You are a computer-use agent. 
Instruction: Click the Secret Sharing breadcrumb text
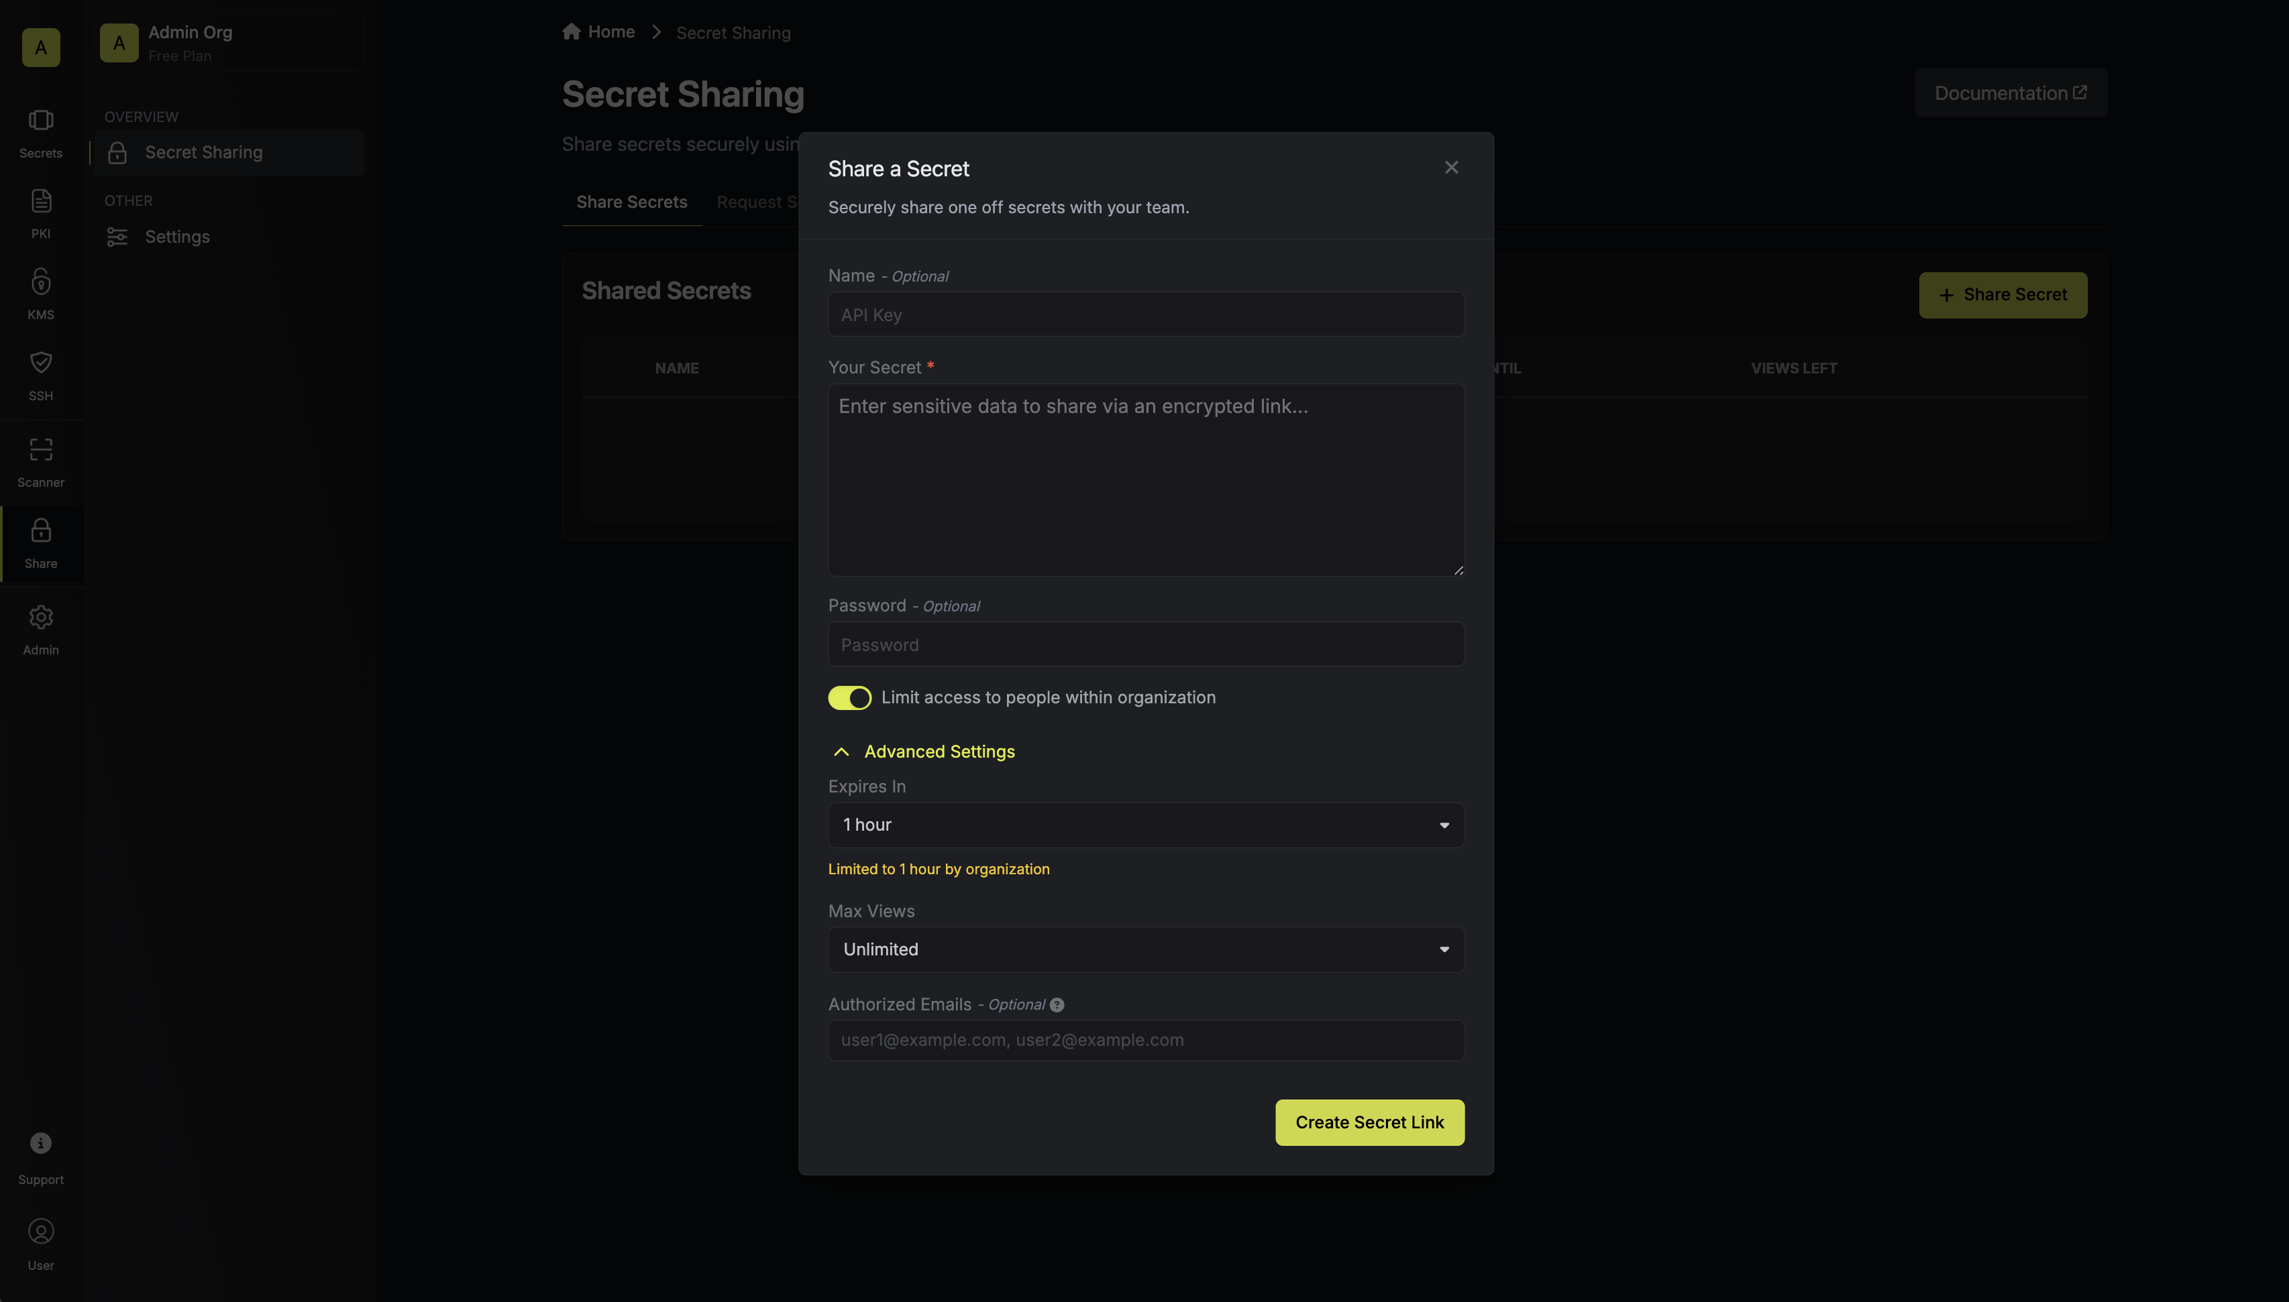coord(733,33)
